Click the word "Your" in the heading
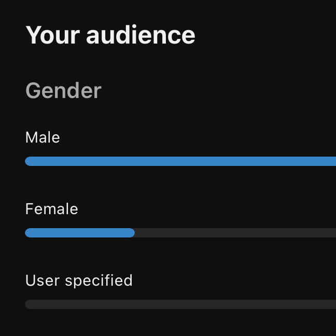 (52, 35)
